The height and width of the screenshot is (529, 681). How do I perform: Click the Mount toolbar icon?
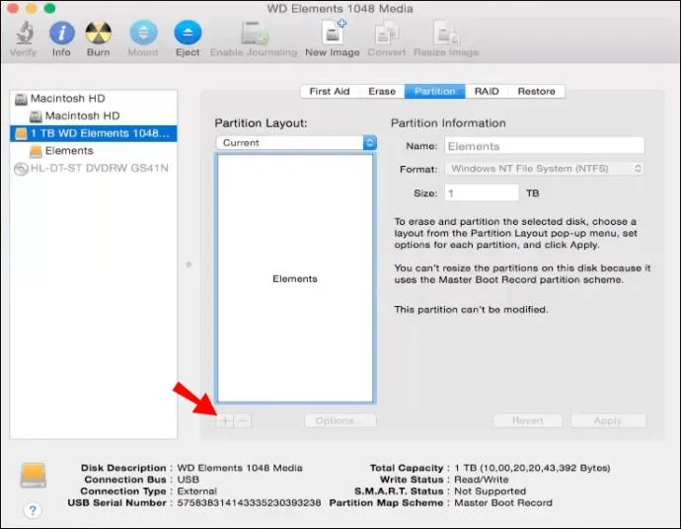click(143, 33)
